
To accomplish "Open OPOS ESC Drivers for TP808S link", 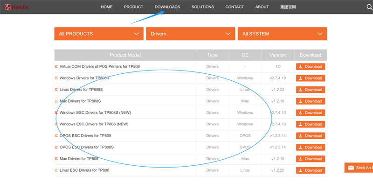I will 87,147.
